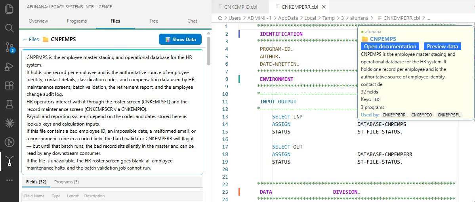The image size is (475, 202).
Task: Click DATABASE-CNPEMPERR on line 18
Action: [x=385, y=154]
